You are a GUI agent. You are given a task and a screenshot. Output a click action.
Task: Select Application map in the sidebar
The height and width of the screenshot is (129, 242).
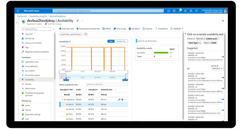click(32, 62)
